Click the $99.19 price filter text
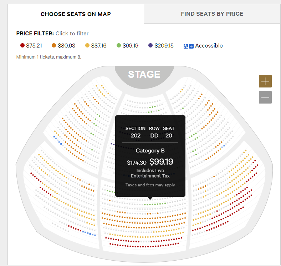Viewport: 281px width, 266px height. tap(131, 46)
